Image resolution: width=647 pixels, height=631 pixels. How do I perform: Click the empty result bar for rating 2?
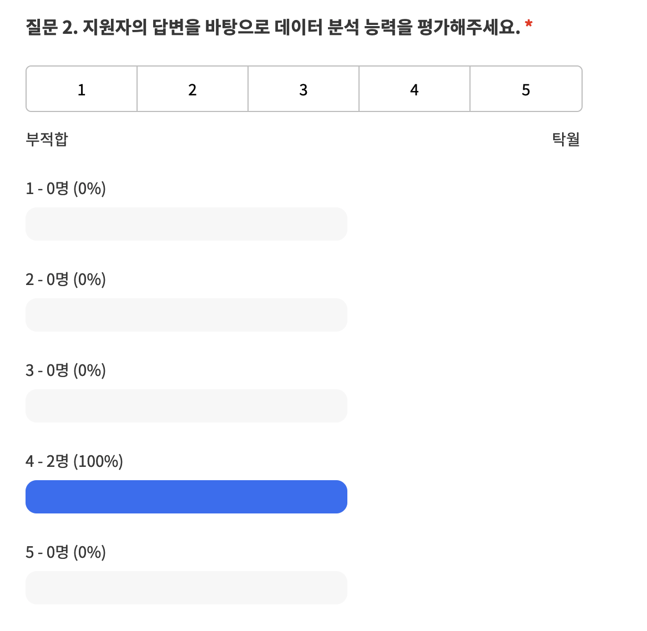[x=186, y=315]
